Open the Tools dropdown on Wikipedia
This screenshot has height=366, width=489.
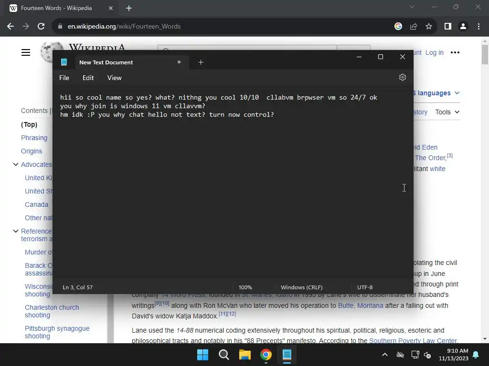(x=447, y=112)
